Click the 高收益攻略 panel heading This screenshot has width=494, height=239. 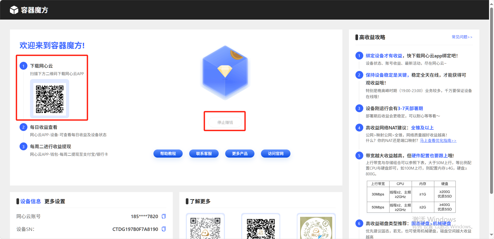[x=372, y=37]
